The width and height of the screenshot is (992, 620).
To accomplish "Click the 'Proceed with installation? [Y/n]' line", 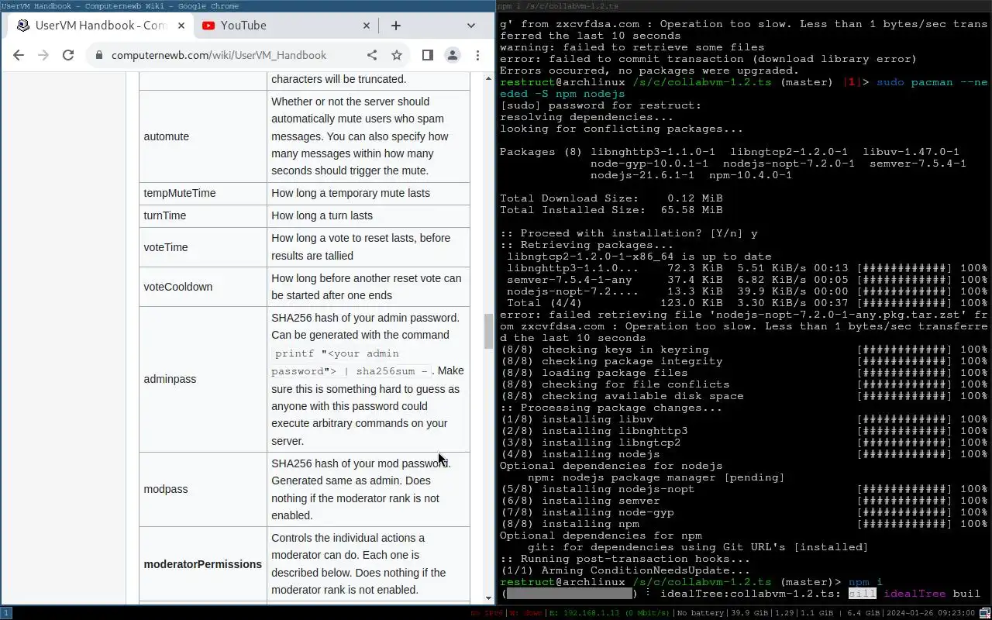I will click(x=629, y=233).
